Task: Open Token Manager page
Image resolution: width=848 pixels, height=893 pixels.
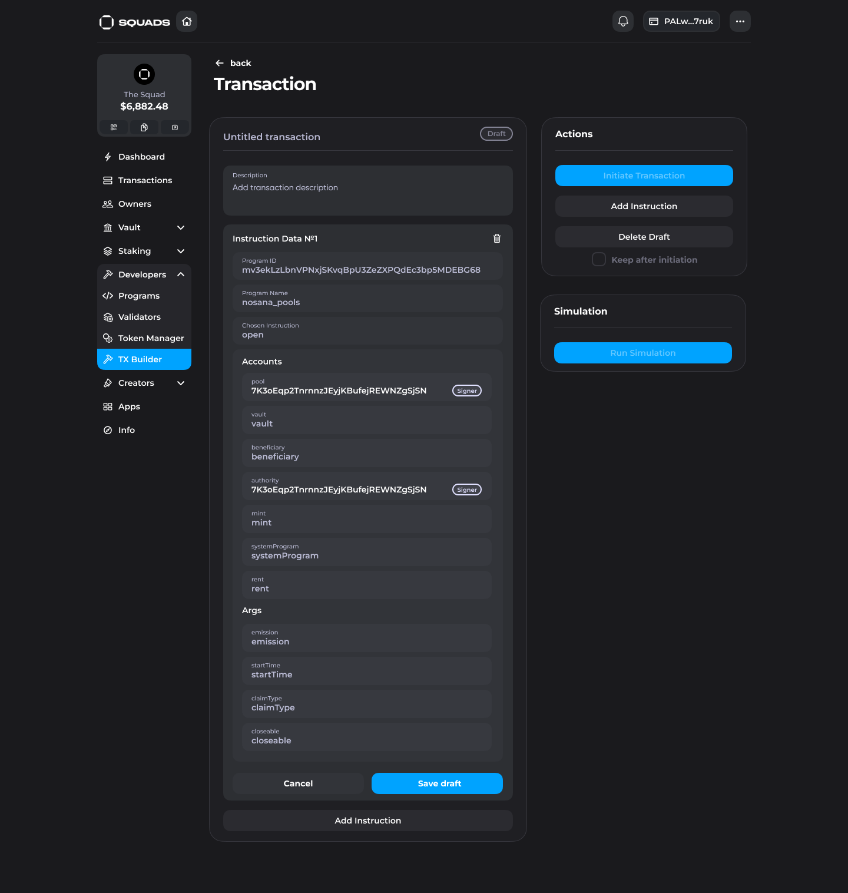Action: click(x=151, y=338)
